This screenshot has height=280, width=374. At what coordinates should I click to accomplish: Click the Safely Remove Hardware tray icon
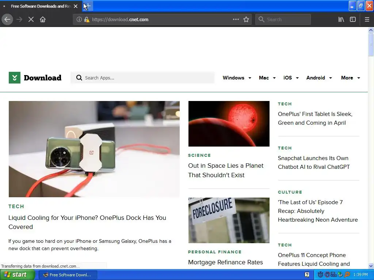coord(340,275)
